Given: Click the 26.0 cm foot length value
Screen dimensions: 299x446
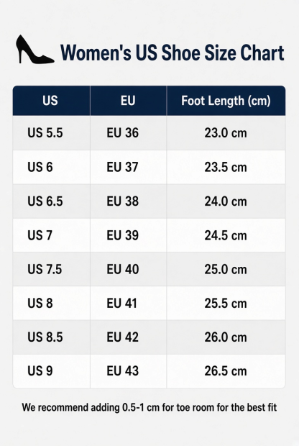Looking at the screenshot, I should pyautogui.click(x=226, y=337).
